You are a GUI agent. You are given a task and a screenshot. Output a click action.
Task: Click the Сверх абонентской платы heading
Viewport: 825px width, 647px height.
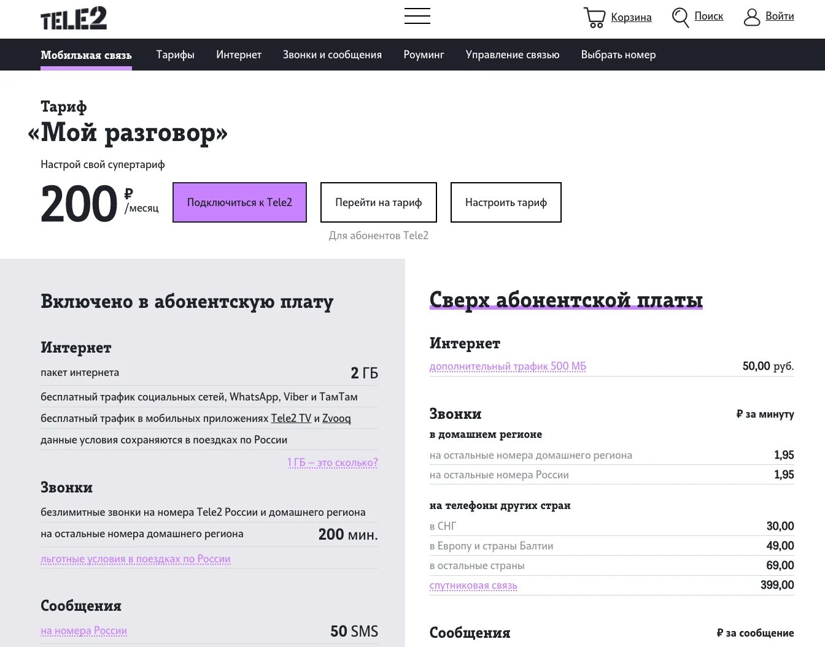point(566,300)
